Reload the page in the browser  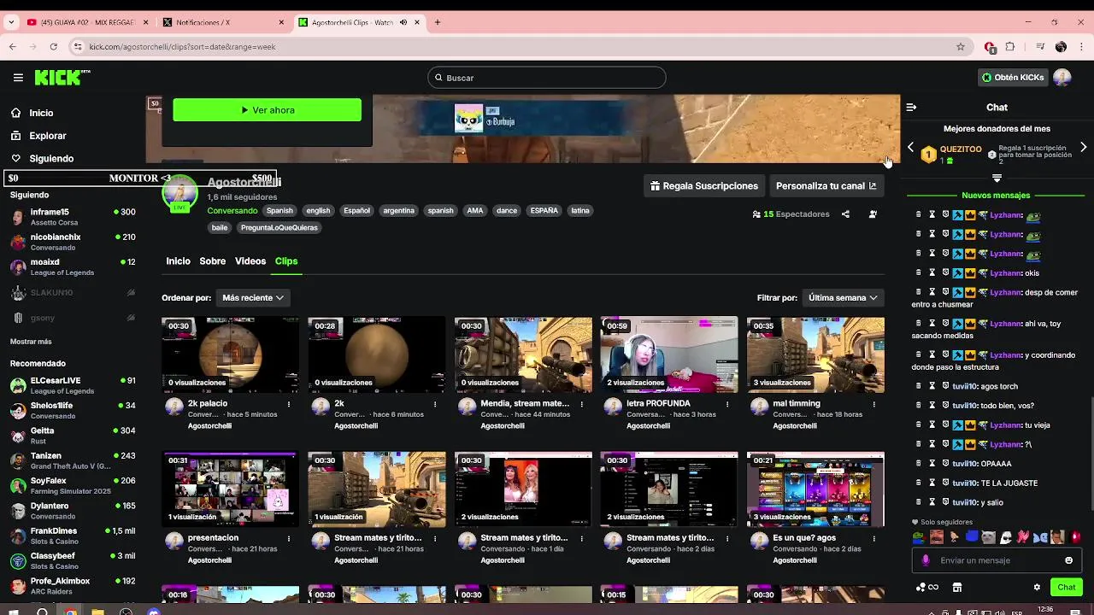pos(54,47)
